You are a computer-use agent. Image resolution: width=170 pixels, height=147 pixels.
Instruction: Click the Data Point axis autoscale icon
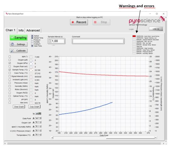[x=37, y=118]
